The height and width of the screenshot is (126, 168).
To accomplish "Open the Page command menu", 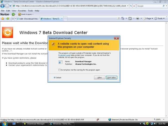I will (x=148, y=18).
